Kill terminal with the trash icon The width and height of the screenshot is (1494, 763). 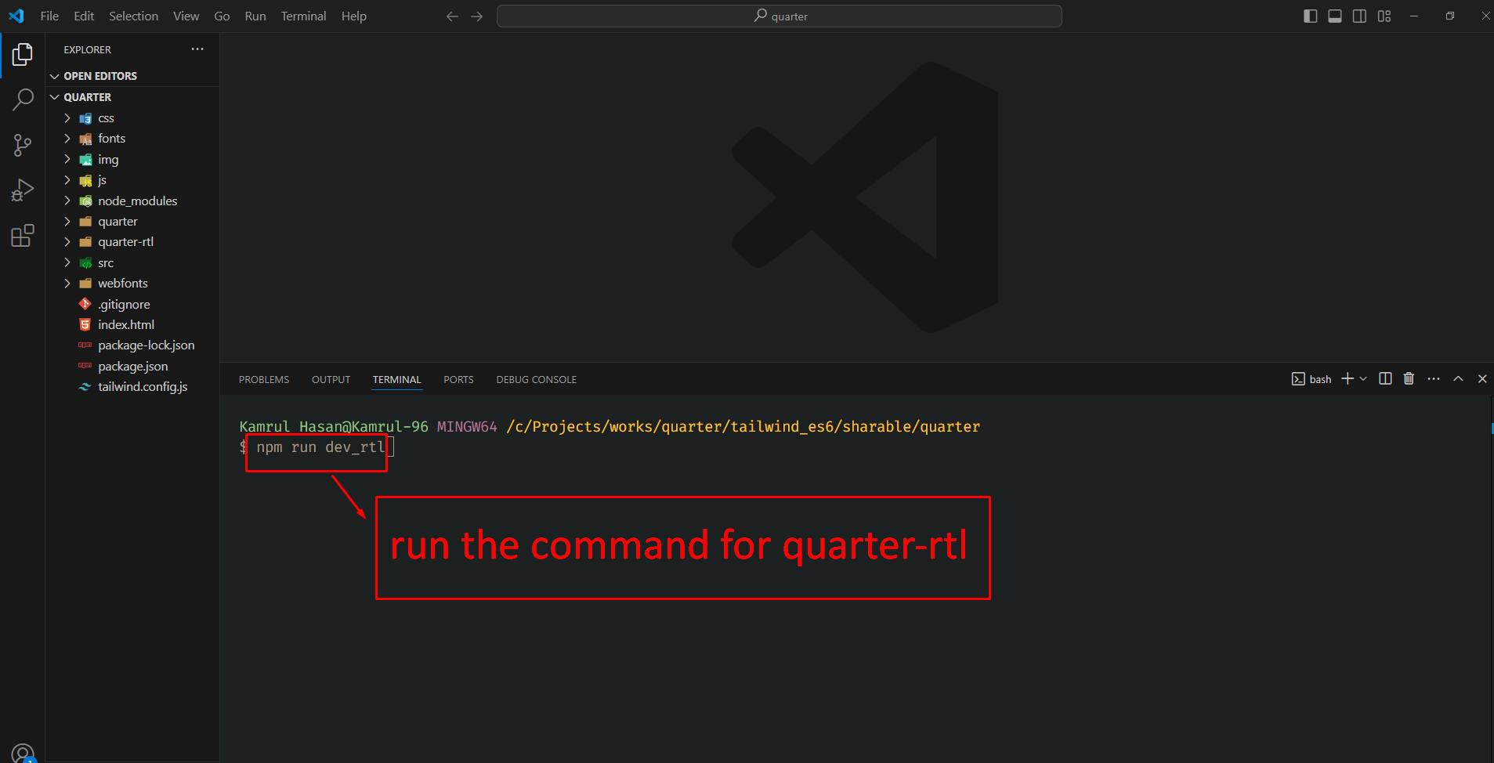[x=1409, y=379]
